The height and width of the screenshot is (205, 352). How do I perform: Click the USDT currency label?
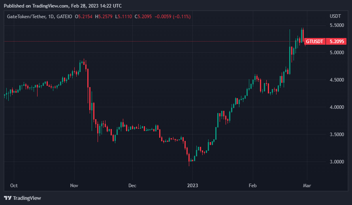335,17
